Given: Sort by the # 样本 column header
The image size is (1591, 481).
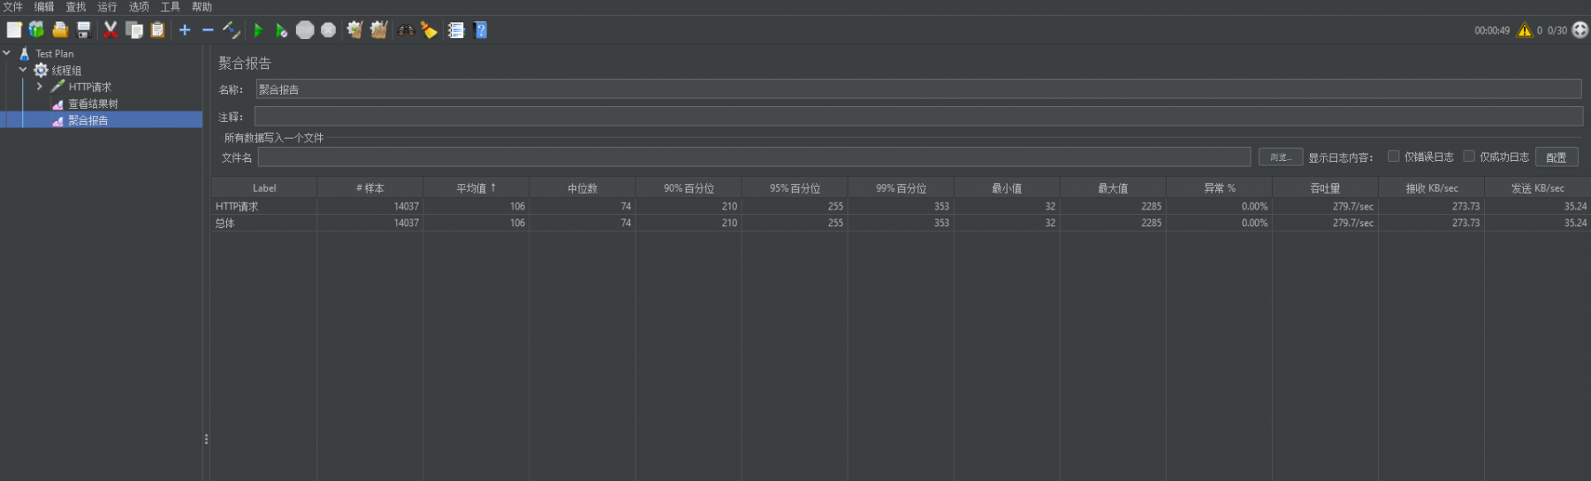Looking at the screenshot, I should point(370,187).
